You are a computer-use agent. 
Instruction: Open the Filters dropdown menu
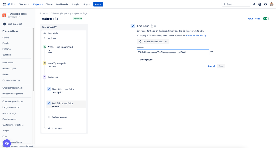tap(50, 4)
